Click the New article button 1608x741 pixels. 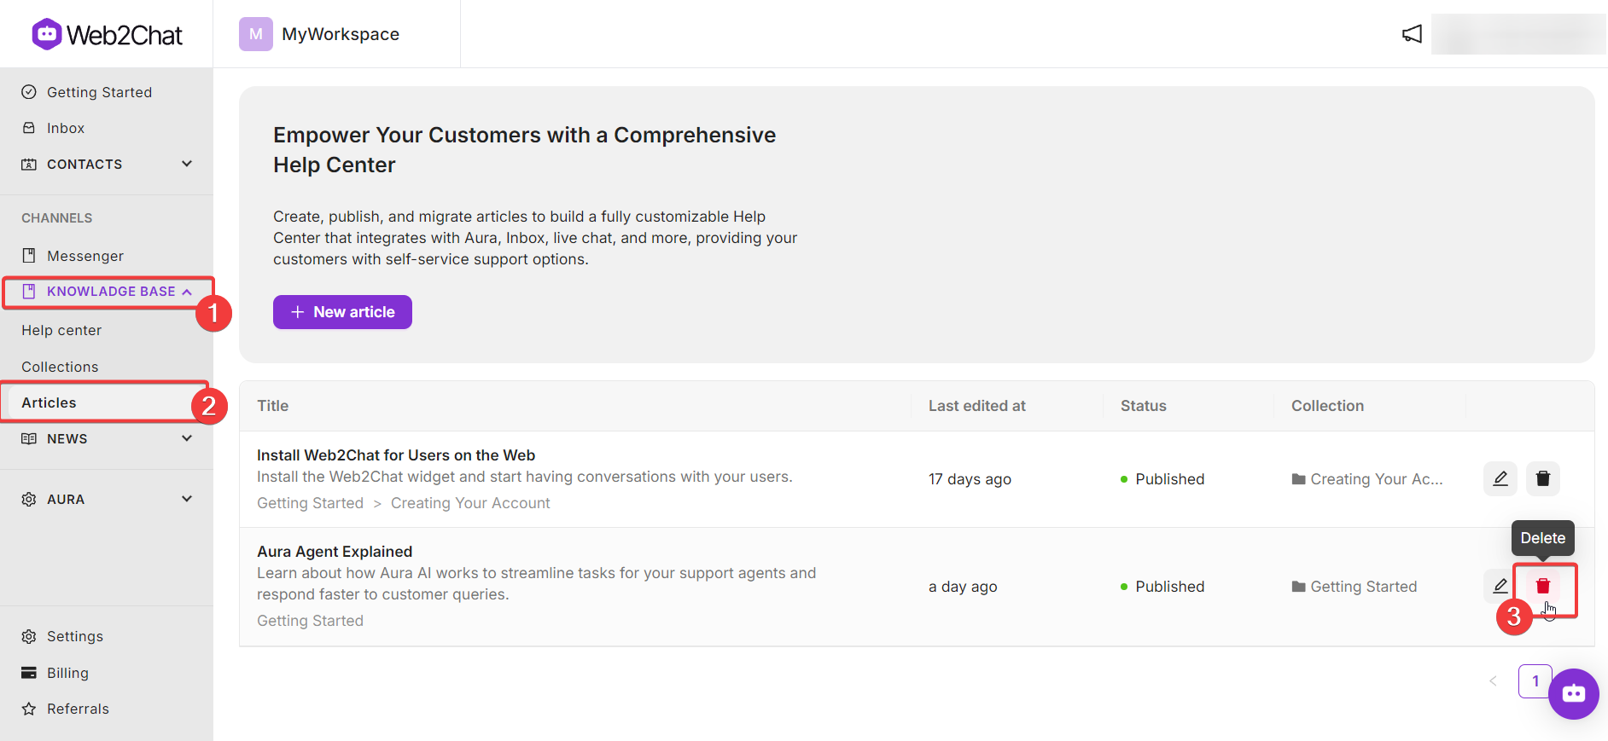342,312
